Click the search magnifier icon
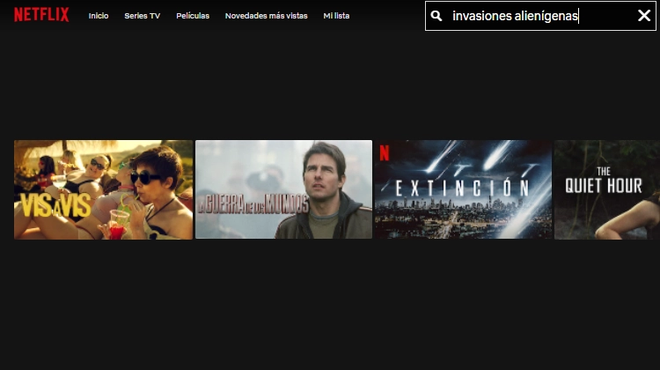The height and width of the screenshot is (370, 660). pos(436,16)
